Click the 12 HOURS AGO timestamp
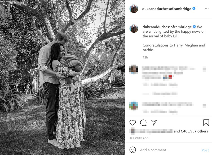 point(139,138)
